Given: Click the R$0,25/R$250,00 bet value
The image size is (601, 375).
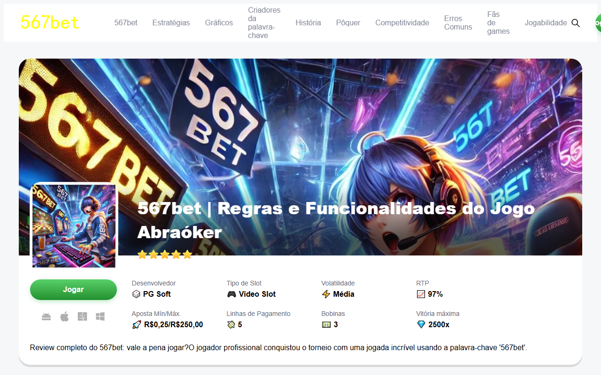Looking at the screenshot, I should click(174, 324).
